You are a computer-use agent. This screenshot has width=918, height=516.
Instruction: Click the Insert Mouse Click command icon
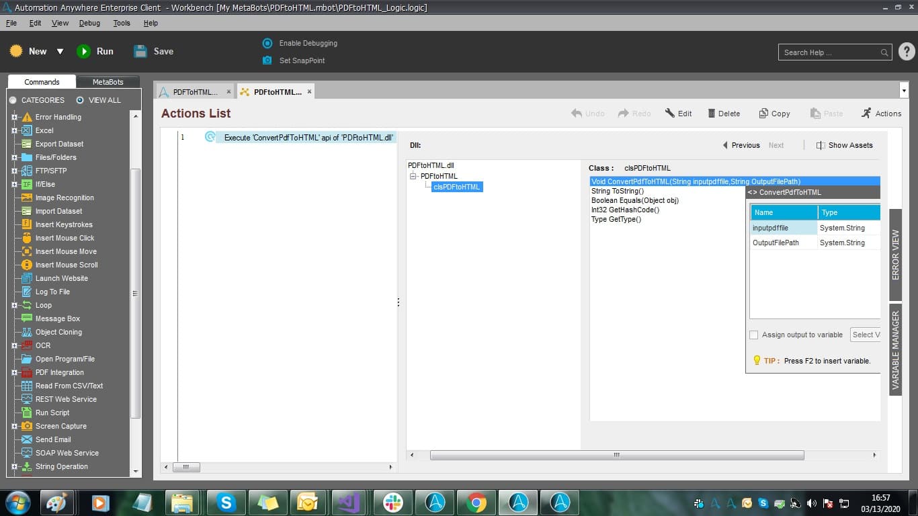(27, 238)
